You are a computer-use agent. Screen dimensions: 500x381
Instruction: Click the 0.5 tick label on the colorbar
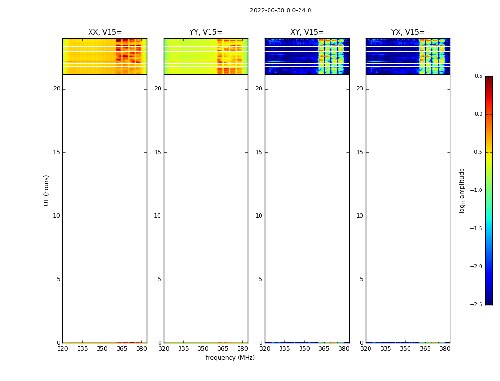[x=478, y=76]
